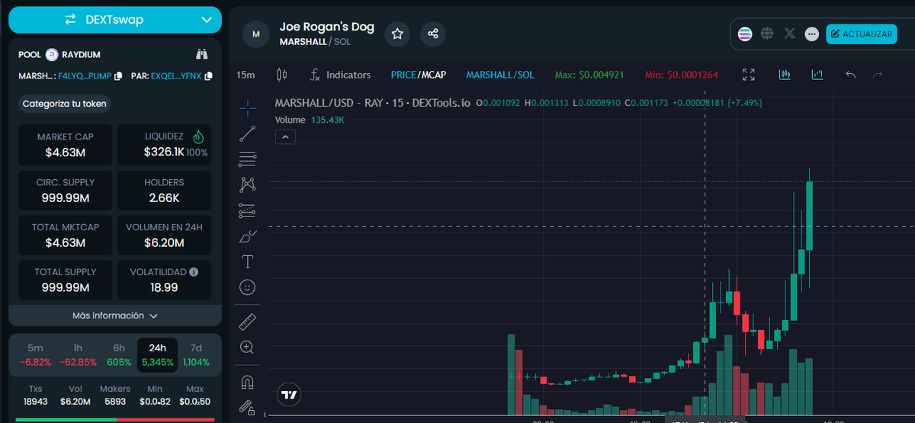Image resolution: width=915 pixels, height=423 pixels.
Task: Click the binoculars icon in pool panel
Action: 202,54
